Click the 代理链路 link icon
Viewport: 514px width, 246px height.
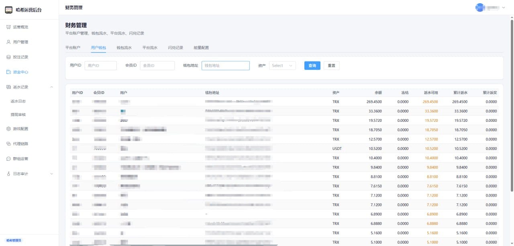point(8,144)
